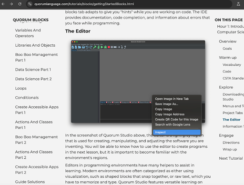Open Actions And Classes Part 2
The width and height of the screenshot is (244, 185).
(34, 154)
